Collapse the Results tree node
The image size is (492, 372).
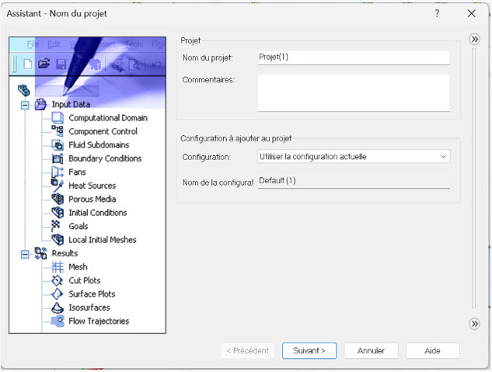24,253
